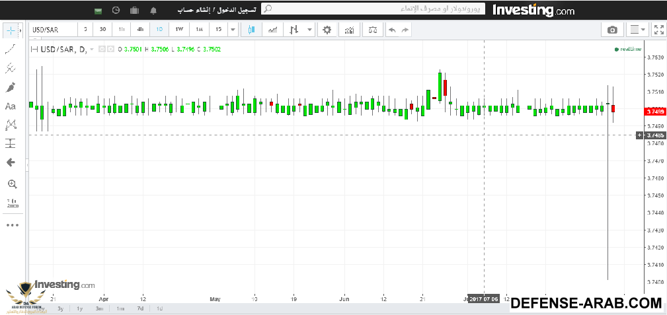Select the crosshair cursor tool
The image size is (667, 315).
11,30
